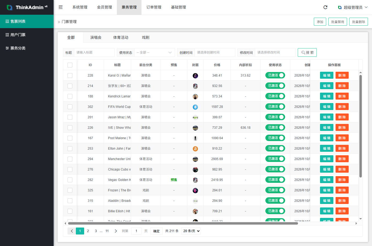Go to the previous page arrow
This screenshot has width=372, height=246.
[x=72, y=231]
